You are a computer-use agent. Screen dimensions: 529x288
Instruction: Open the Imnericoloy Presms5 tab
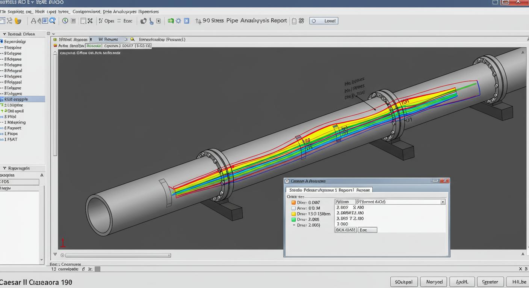(162, 39)
